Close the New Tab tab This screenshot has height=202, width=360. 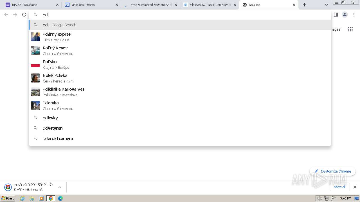[294, 5]
